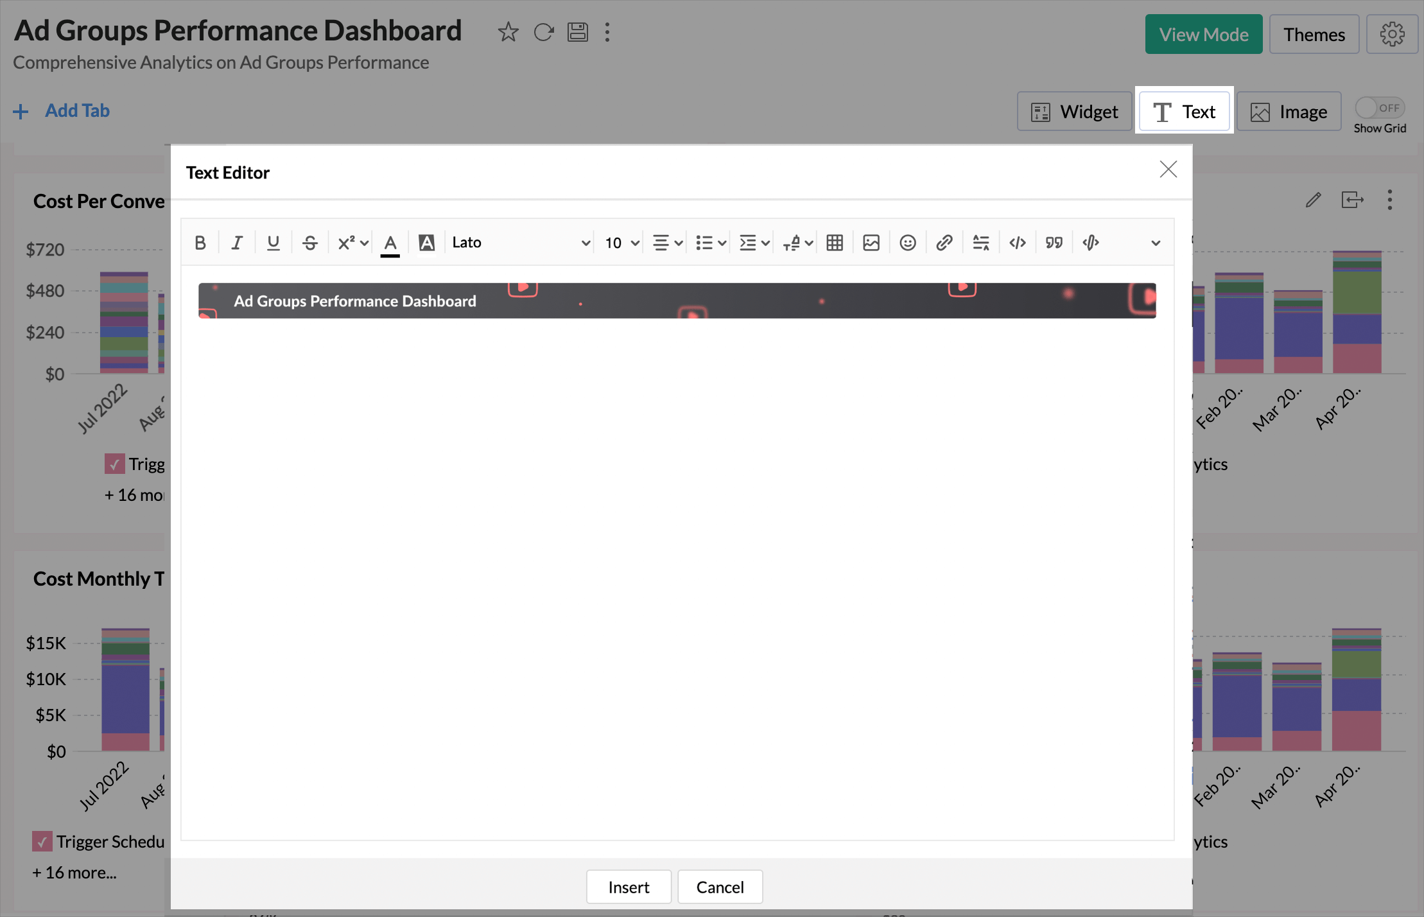Screen dimensions: 1424x917
Task: Turn on Show Grid
Action: [1380, 109]
